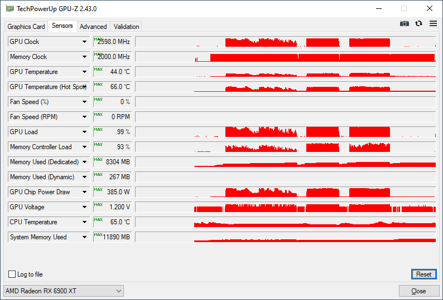Click the 8304 MB dedicated memory value
Screen dimensions: 443x300
[113, 162]
